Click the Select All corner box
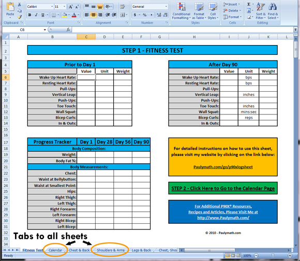The height and width of the screenshot is (261, 300). tap(6, 37)
